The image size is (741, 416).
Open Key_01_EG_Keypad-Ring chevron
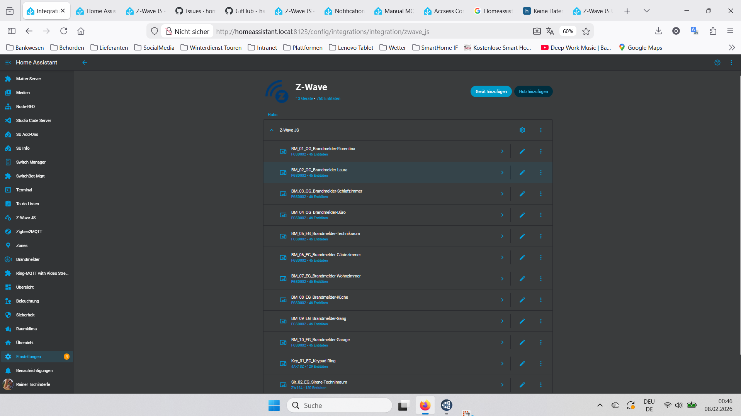(x=502, y=364)
